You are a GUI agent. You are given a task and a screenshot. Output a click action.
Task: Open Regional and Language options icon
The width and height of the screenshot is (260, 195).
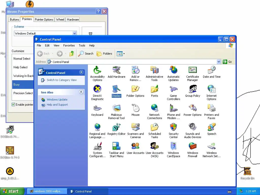(97, 131)
